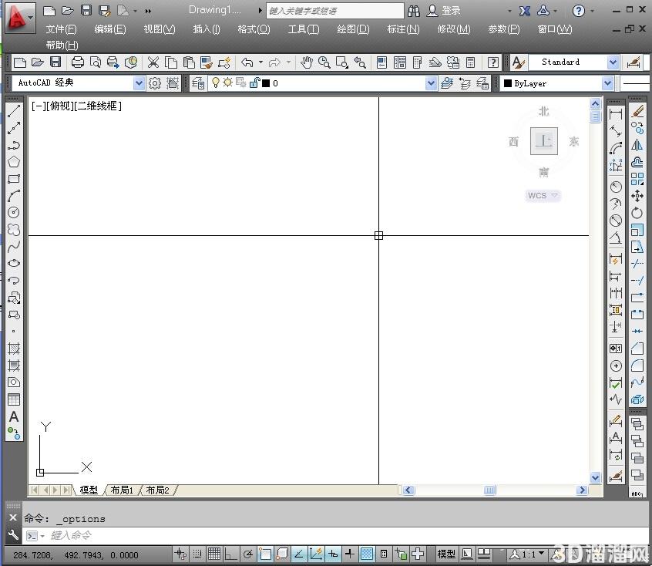Select the Erase modify tool
The image size is (652, 566).
coord(637,112)
